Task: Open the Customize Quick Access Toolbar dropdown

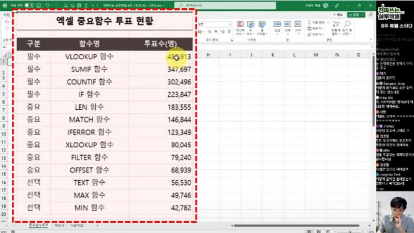Action: click(x=93, y=5)
